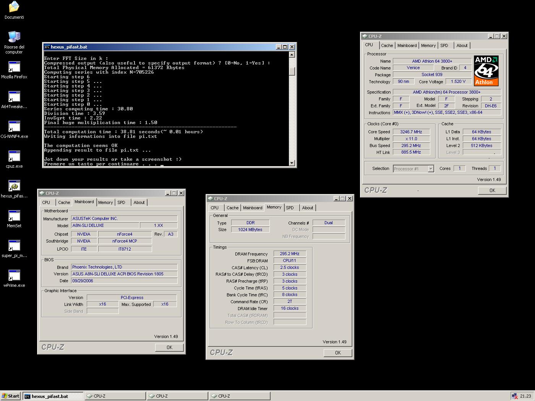Screen dimensions: 535x401
Task: Open About tab in the Memory CPU-Z window
Action: point(308,208)
